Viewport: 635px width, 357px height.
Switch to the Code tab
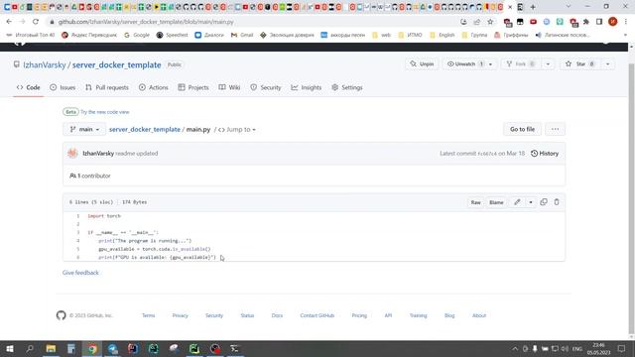pyautogui.click(x=29, y=87)
